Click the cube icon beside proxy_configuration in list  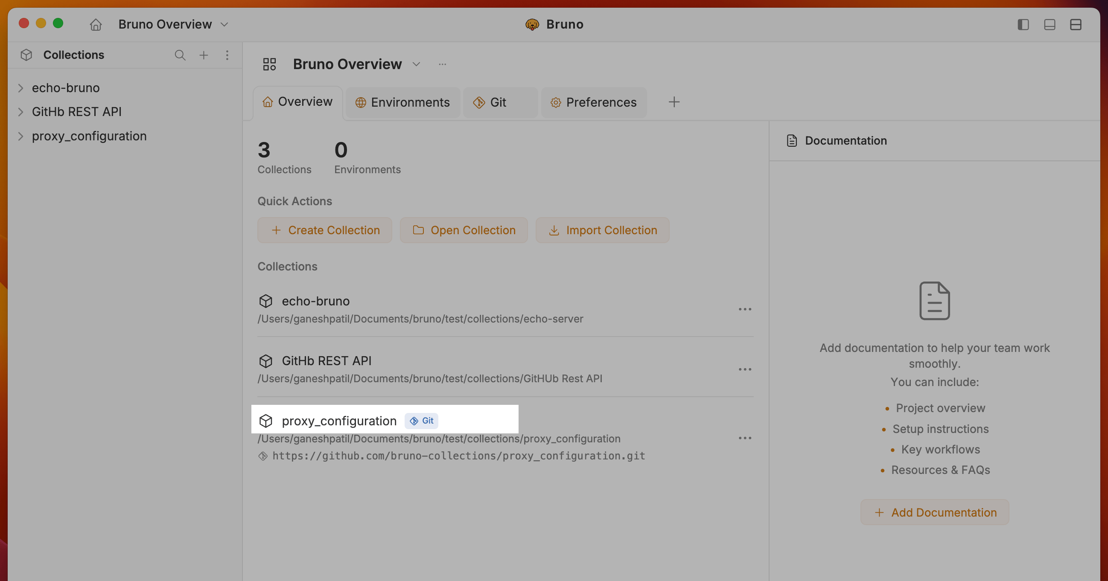tap(266, 421)
